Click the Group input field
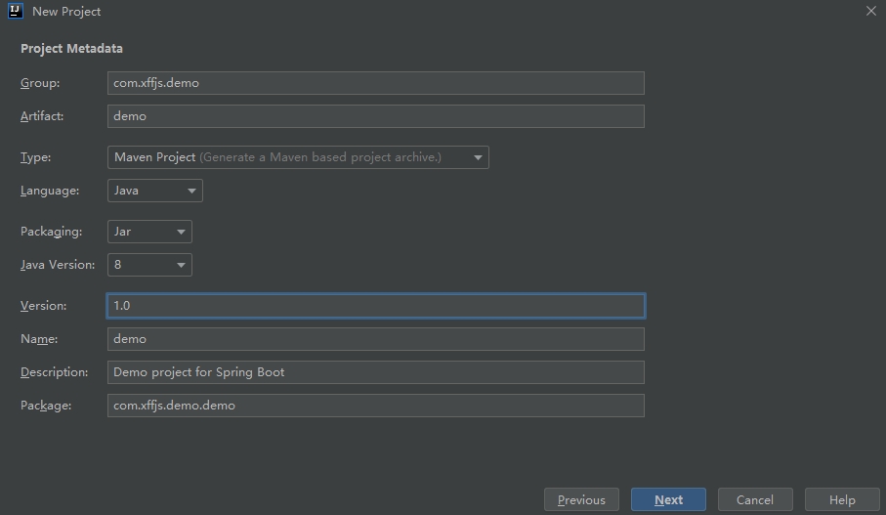The width and height of the screenshot is (886, 515). [x=375, y=83]
